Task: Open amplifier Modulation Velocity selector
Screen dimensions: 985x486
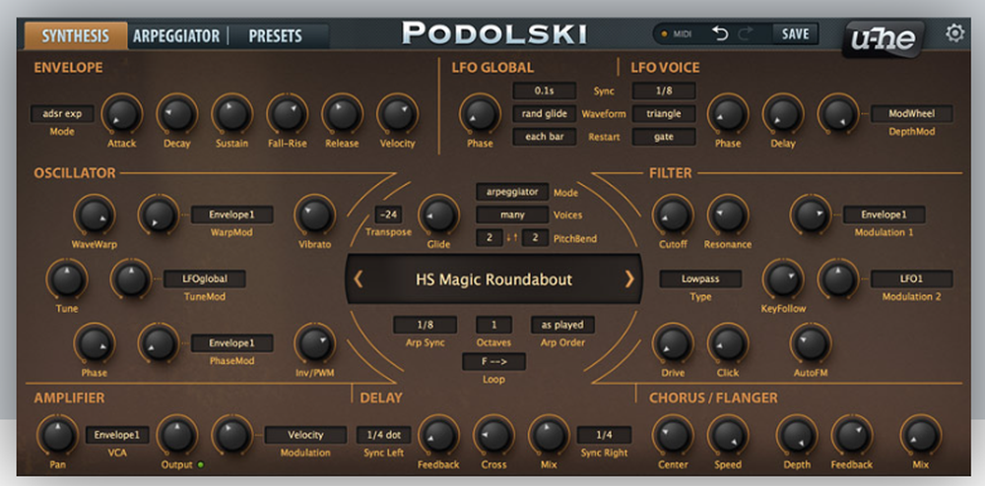Action: tap(305, 435)
